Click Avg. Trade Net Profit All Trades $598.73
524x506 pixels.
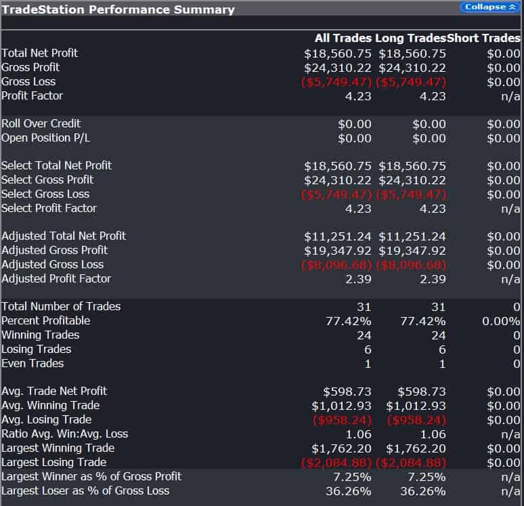(x=347, y=392)
